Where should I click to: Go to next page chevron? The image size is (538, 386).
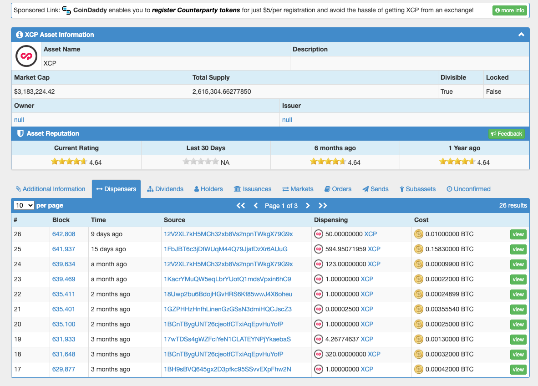tap(308, 206)
